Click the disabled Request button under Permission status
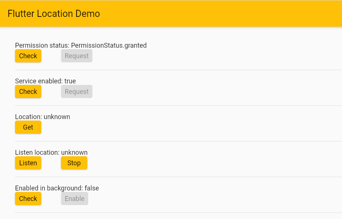This screenshot has height=219, width=342. pyautogui.click(x=77, y=56)
